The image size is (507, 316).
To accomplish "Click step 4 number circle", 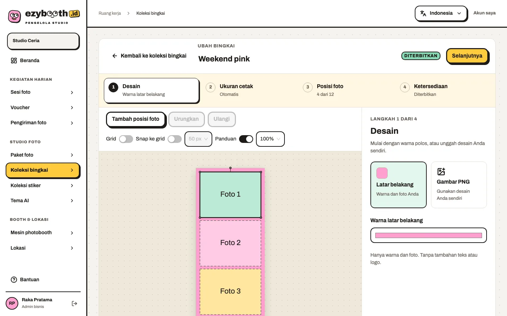I will 405,87.
